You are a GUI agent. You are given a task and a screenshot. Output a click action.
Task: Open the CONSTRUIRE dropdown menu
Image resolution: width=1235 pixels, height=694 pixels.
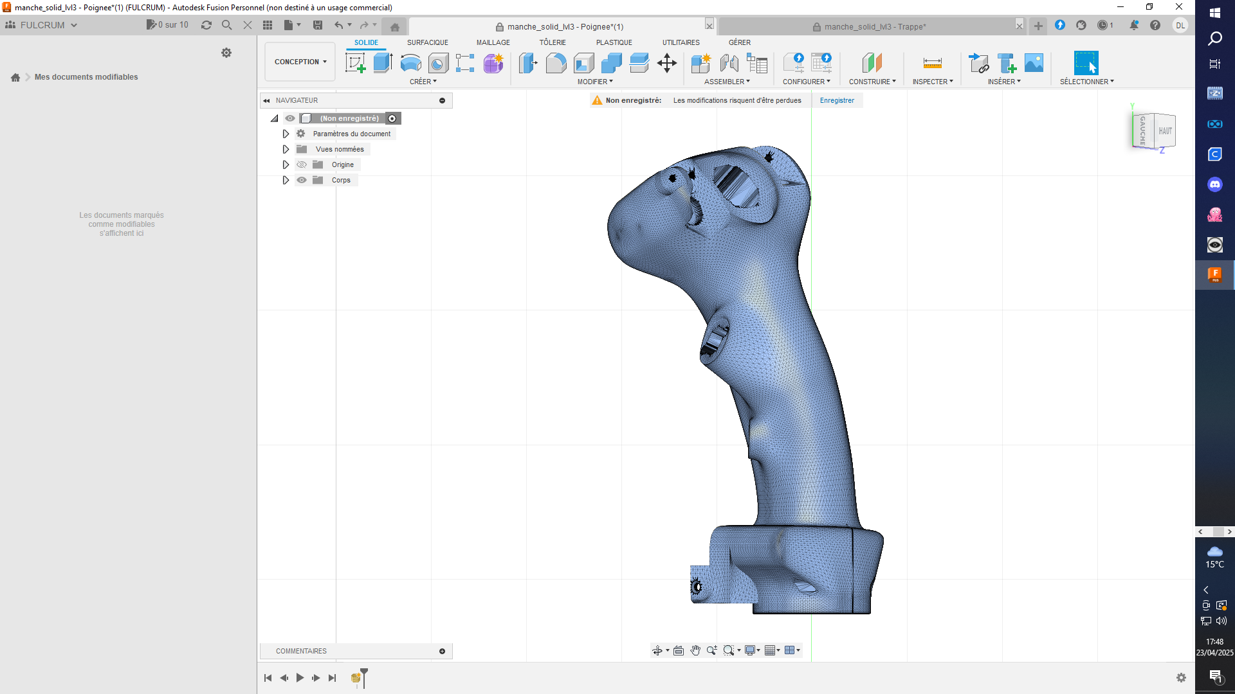(872, 82)
